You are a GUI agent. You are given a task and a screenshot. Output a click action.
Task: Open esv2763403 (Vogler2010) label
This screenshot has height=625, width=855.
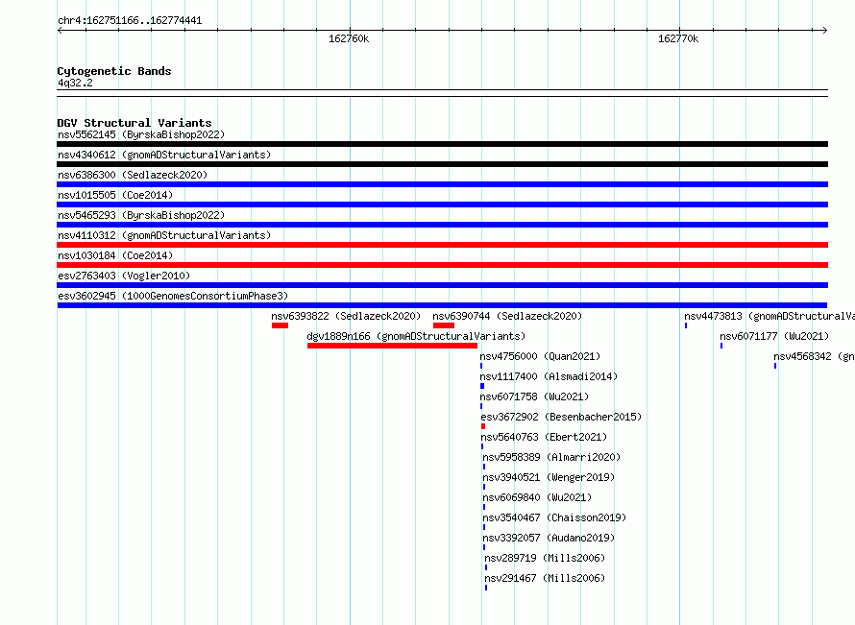point(124,276)
